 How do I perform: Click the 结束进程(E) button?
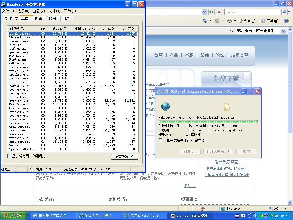click(124, 157)
